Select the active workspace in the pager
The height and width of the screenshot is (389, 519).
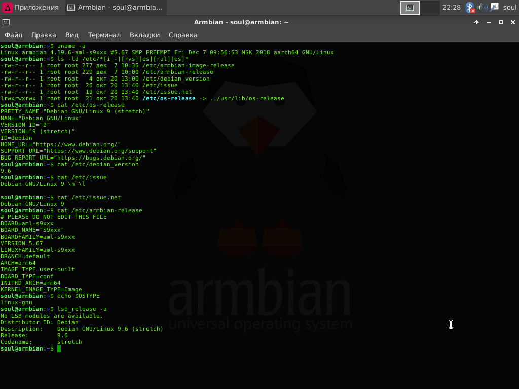tap(410, 8)
